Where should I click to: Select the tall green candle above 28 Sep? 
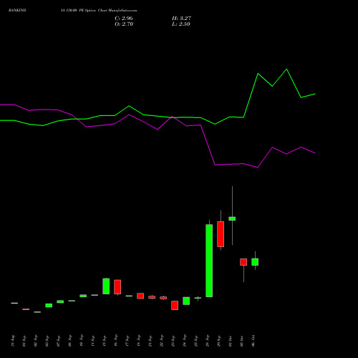[209, 261]
